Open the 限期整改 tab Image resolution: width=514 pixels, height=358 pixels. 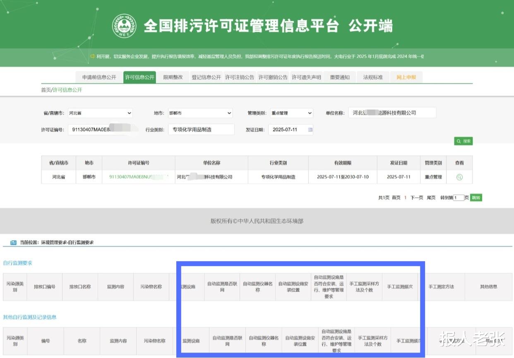click(x=173, y=77)
